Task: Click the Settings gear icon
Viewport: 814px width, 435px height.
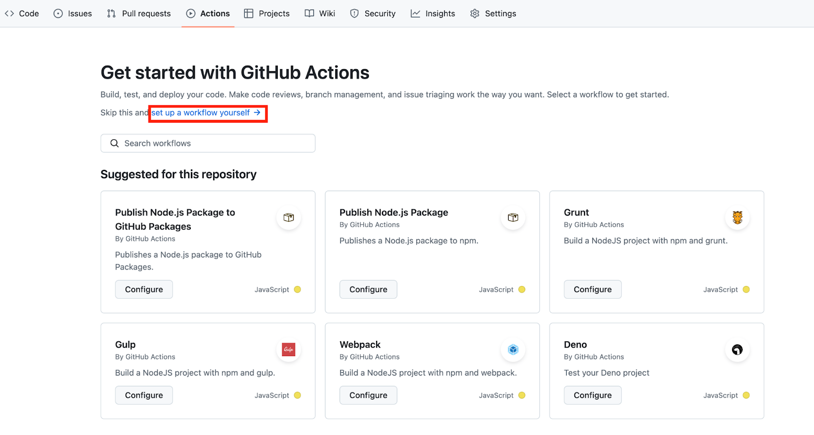Action: 475,14
